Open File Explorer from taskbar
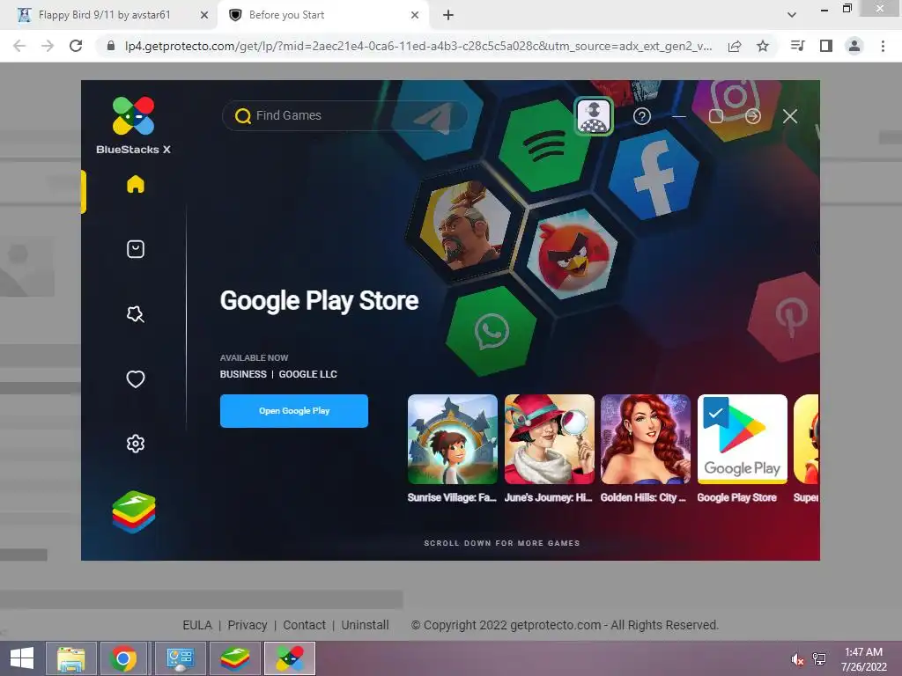Screen dimensions: 902x676 click(x=70, y=658)
